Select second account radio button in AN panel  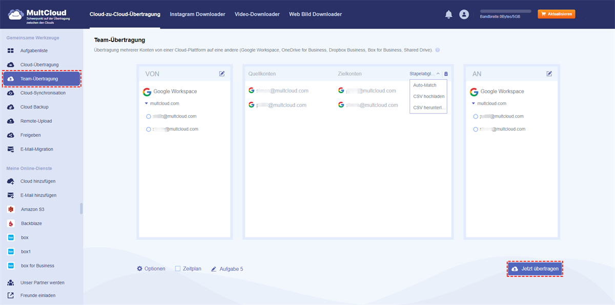[476, 129]
